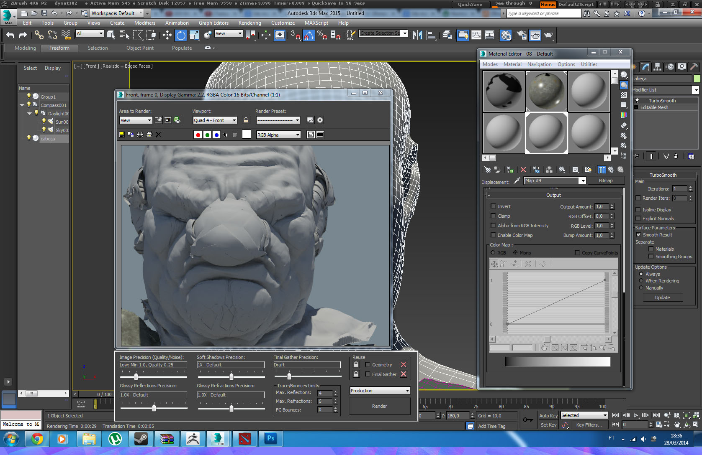Screen dimensions: 702x455
Task: Check Reuse Geometry checkbox
Action: [368, 365]
